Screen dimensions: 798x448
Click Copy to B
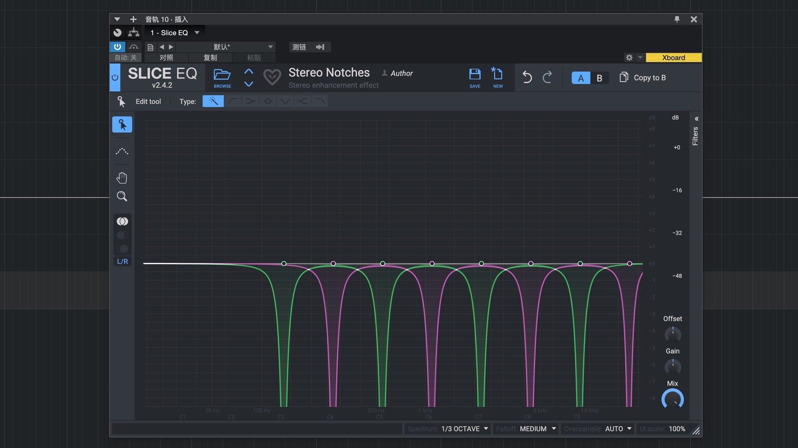643,78
